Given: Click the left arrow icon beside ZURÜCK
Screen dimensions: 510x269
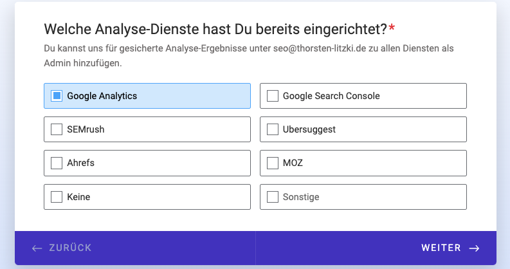Looking at the screenshot, I should click(37, 248).
